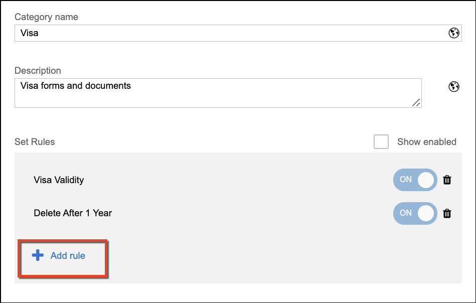Delete the Visa Validity rule via trash icon
Viewport: 476px width, 303px height.
pyautogui.click(x=447, y=180)
